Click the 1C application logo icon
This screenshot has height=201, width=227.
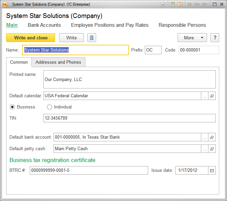tap(5, 4)
